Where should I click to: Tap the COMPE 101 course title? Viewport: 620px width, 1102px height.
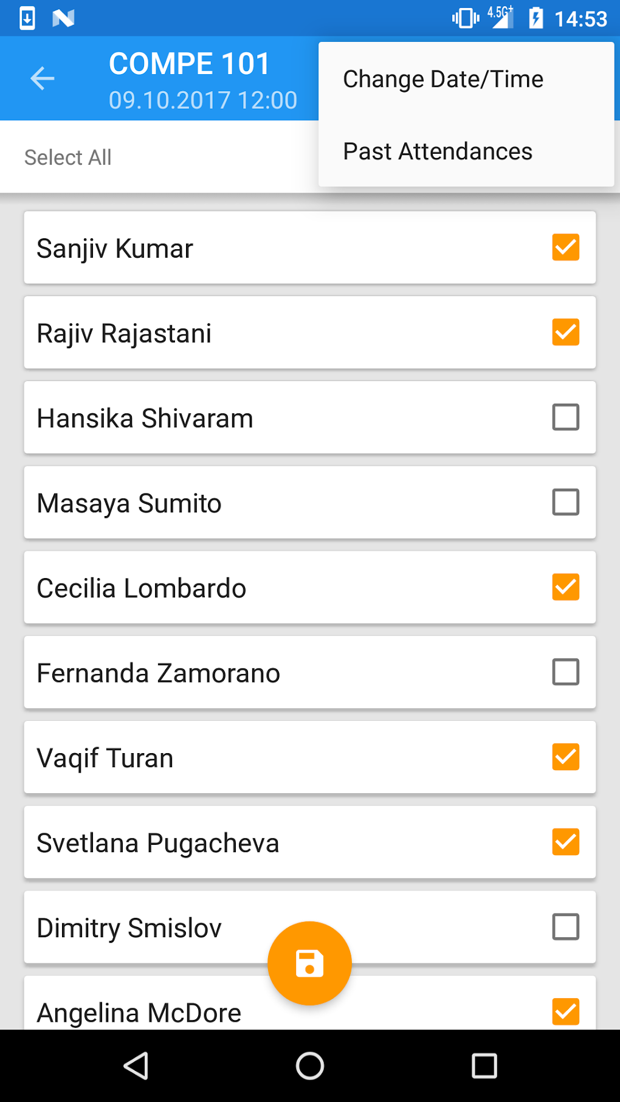189,64
